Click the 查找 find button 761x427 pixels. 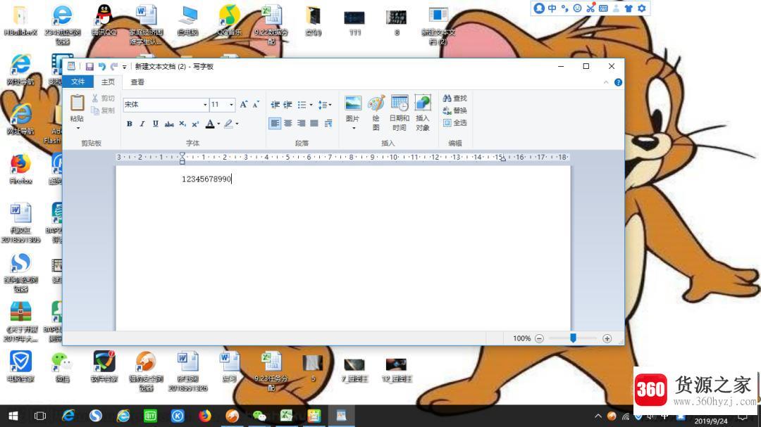pos(454,98)
